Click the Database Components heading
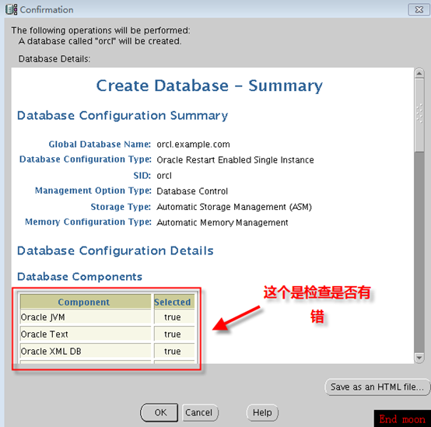The width and height of the screenshot is (431, 427). click(79, 276)
